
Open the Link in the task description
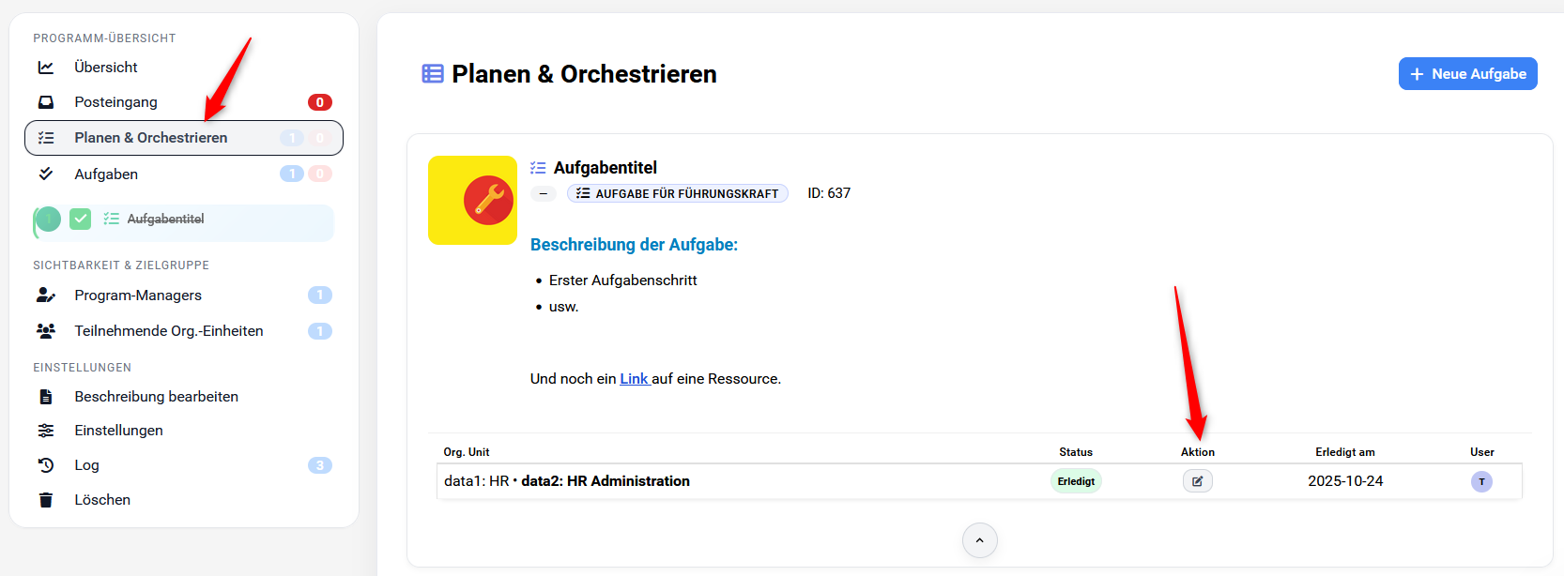pos(634,378)
